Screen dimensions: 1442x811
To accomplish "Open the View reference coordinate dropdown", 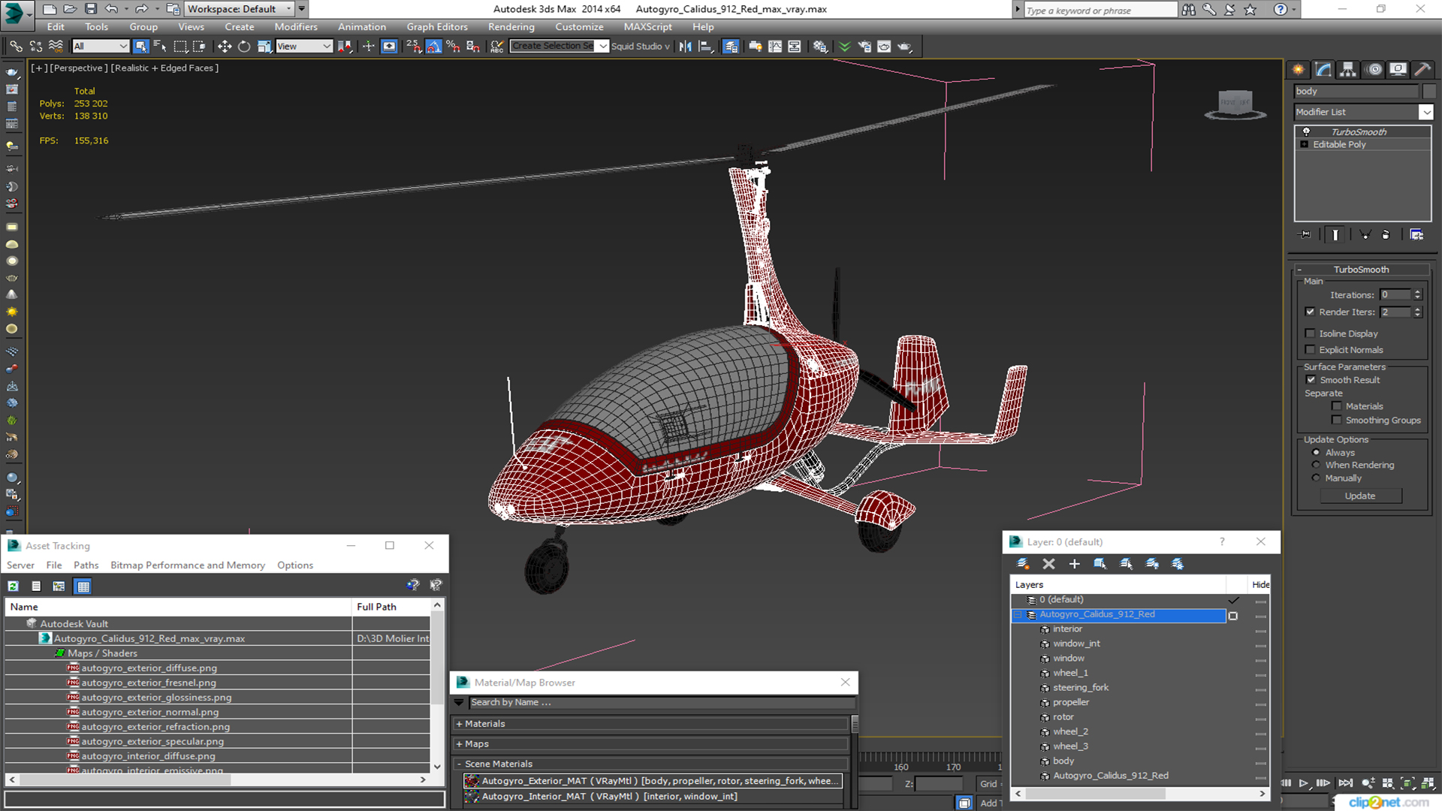I will [x=304, y=47].
